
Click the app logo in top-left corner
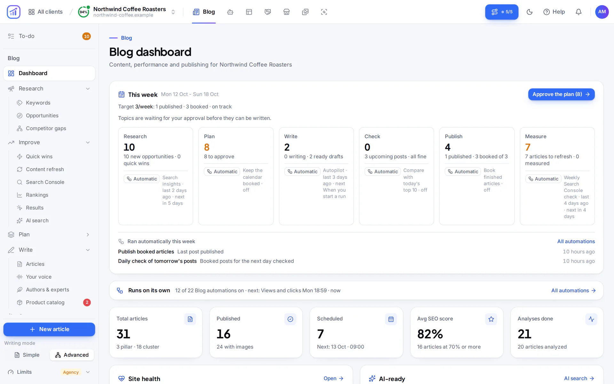(x=13, y=12)
